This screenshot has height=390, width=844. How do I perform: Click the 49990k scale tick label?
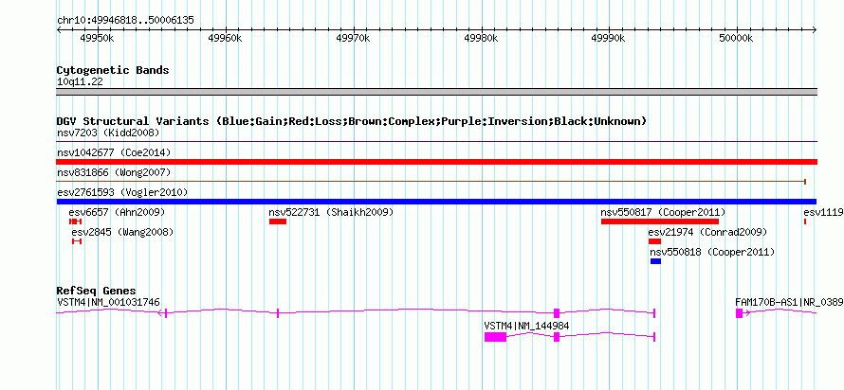(x=608, y=39)
